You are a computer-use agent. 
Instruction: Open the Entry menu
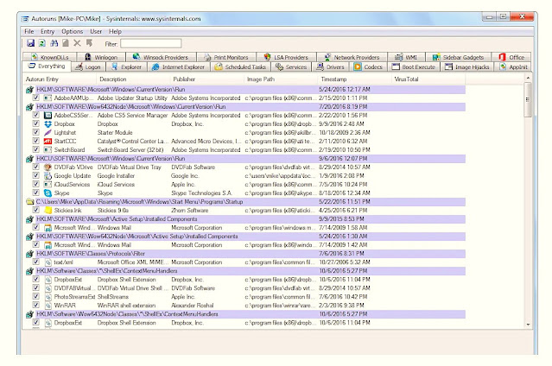(x=48, y=31)
